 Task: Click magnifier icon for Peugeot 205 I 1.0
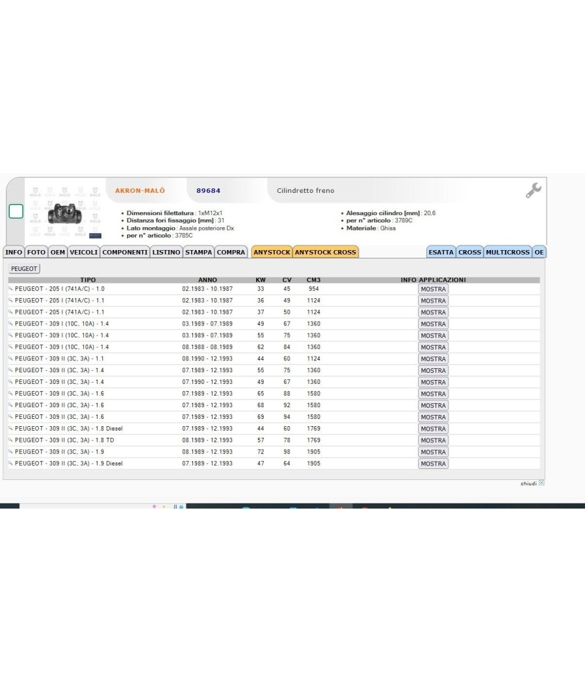point(10,288)
